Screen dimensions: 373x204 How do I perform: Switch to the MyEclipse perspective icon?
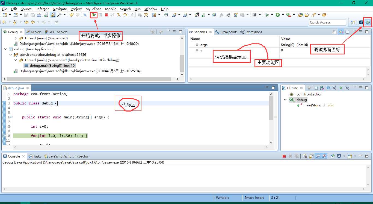(361, 22)
